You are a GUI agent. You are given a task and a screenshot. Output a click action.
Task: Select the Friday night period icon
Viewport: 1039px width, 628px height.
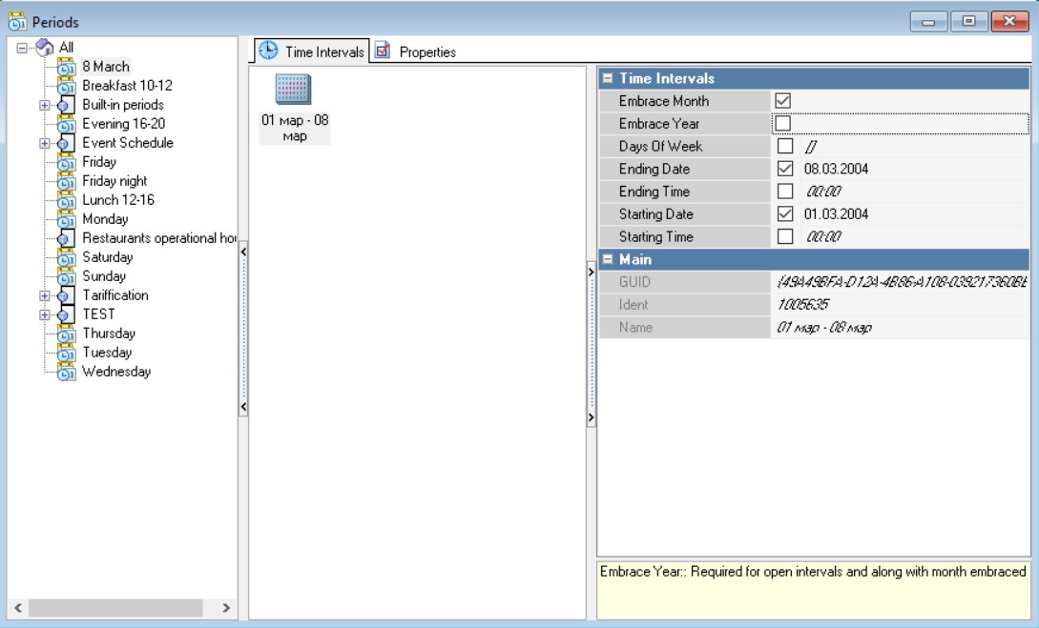point(66,182)
